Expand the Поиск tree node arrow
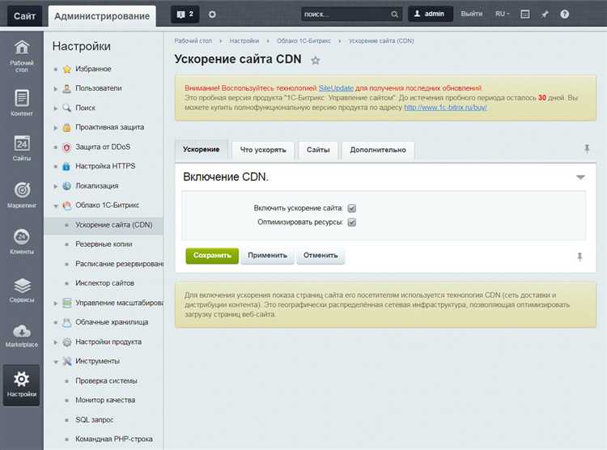The height and width of the screenshot is (450, 607). tap(55, 108)
